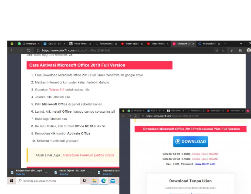Go forward in the smaller browser window
The height and width of the screenshot is (194, 251).
tap(130, 116)
